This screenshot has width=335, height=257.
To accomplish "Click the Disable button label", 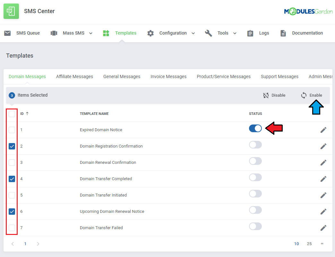I will coord(279,95).
